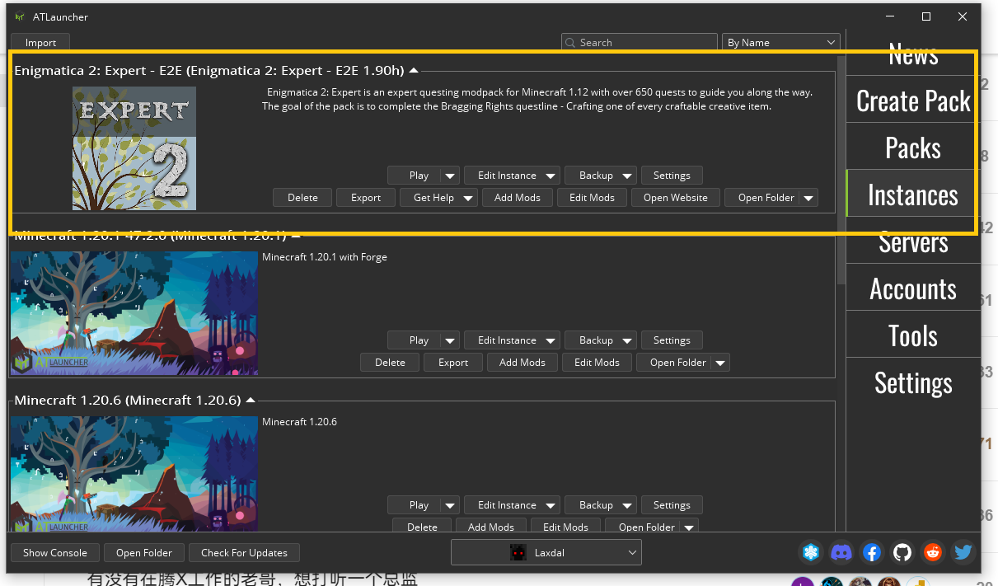The height and width of the screenshot is (586, 998).
Task: Open the Twitter bird icon link
Action: click(x=963, y=552)
